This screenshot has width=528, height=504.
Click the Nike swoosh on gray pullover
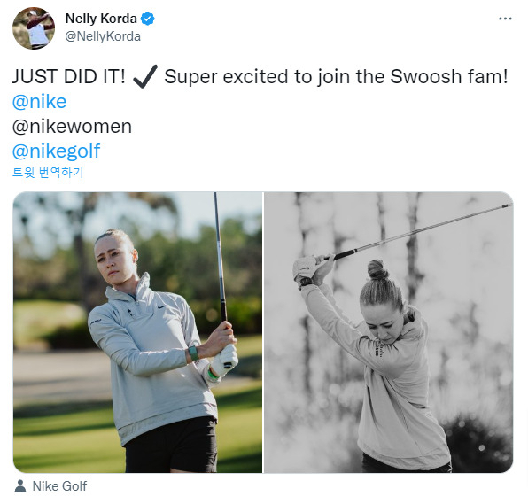point(162,307)
